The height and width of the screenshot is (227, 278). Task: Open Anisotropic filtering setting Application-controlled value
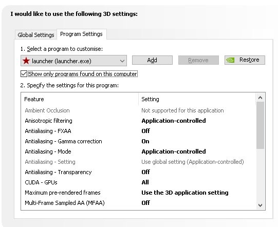174,121
